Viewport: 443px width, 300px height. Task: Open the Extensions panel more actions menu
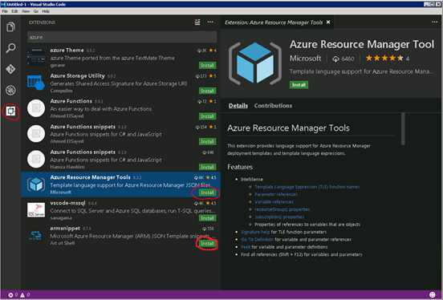tap(210, 22)
